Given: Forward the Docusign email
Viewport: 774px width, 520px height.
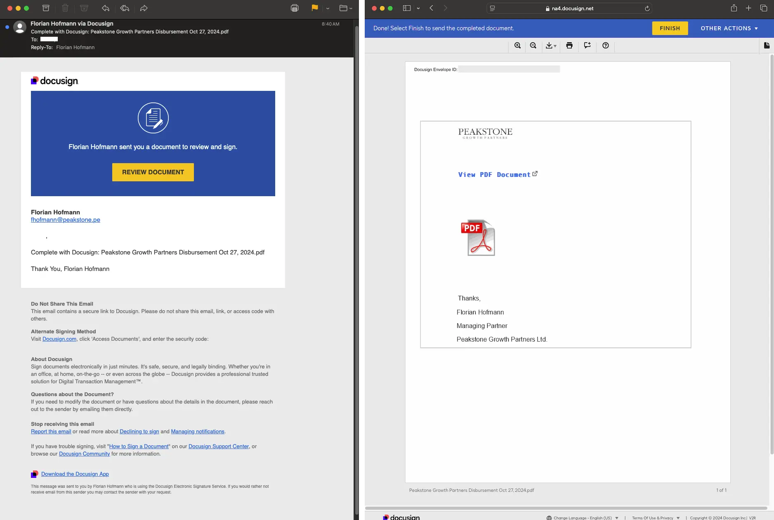Looking at the screenshot, I should click(144, 8).
